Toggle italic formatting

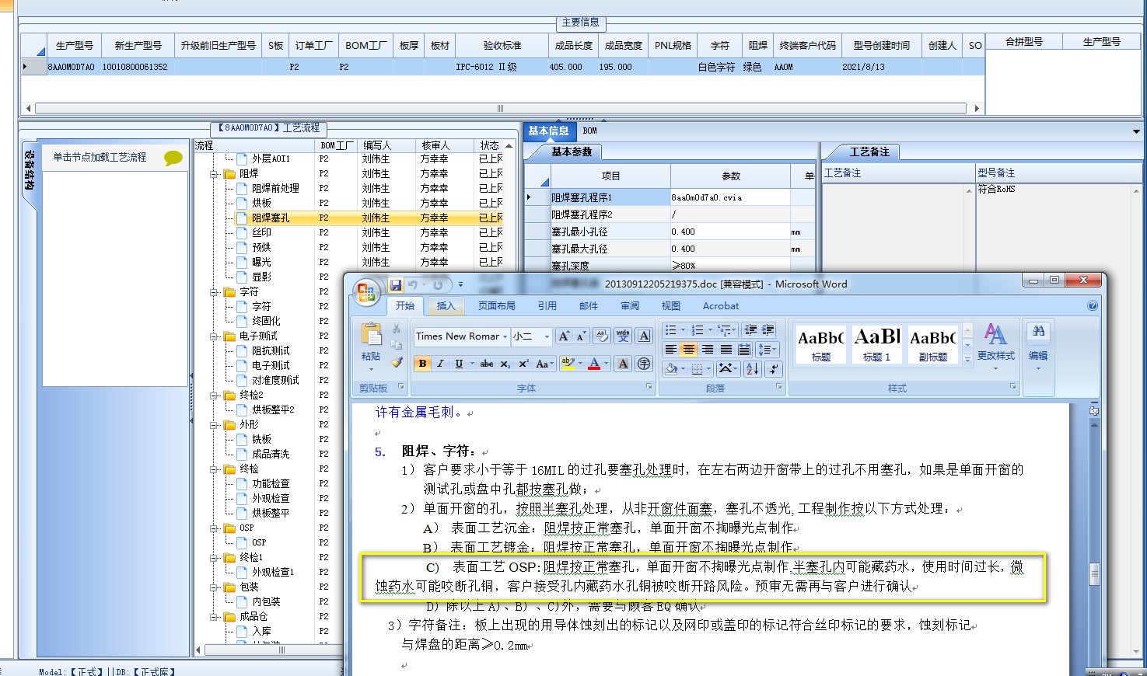440,363
